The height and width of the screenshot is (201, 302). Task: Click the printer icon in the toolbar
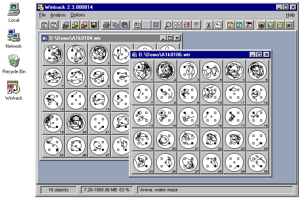click(106, 25)
